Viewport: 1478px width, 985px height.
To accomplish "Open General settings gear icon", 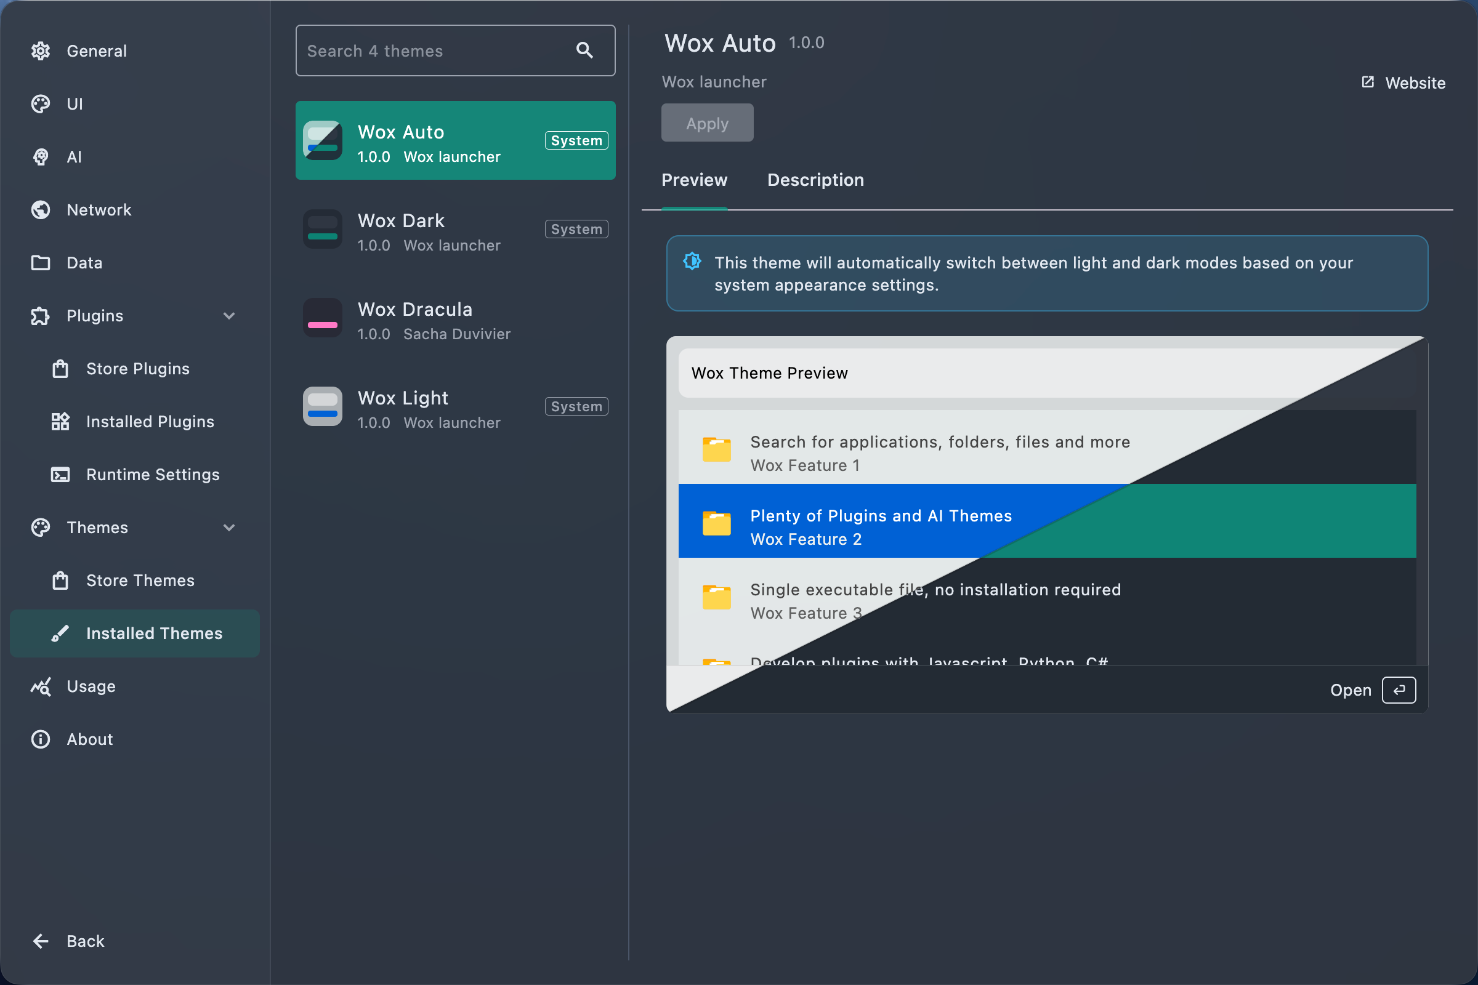I will [x=41, y=51].
